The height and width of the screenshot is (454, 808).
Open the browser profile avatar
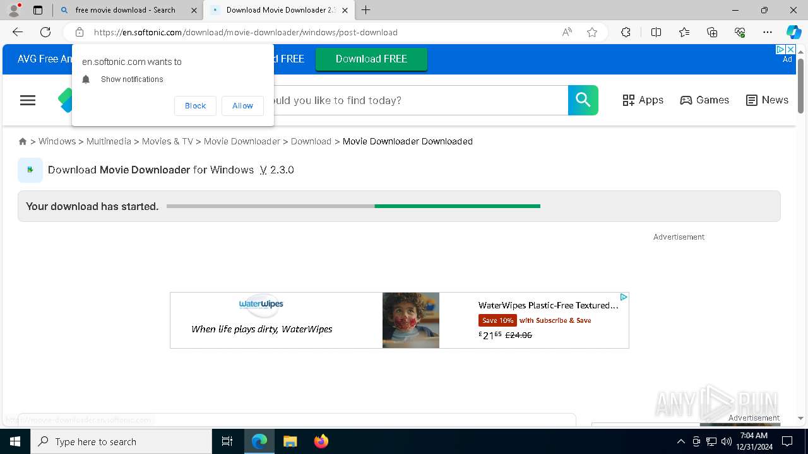14,10
